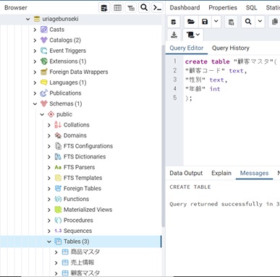Click the Find magnifier icon in query toolbar
Screen dimensions: 280x277
click(x=248, y=22)
